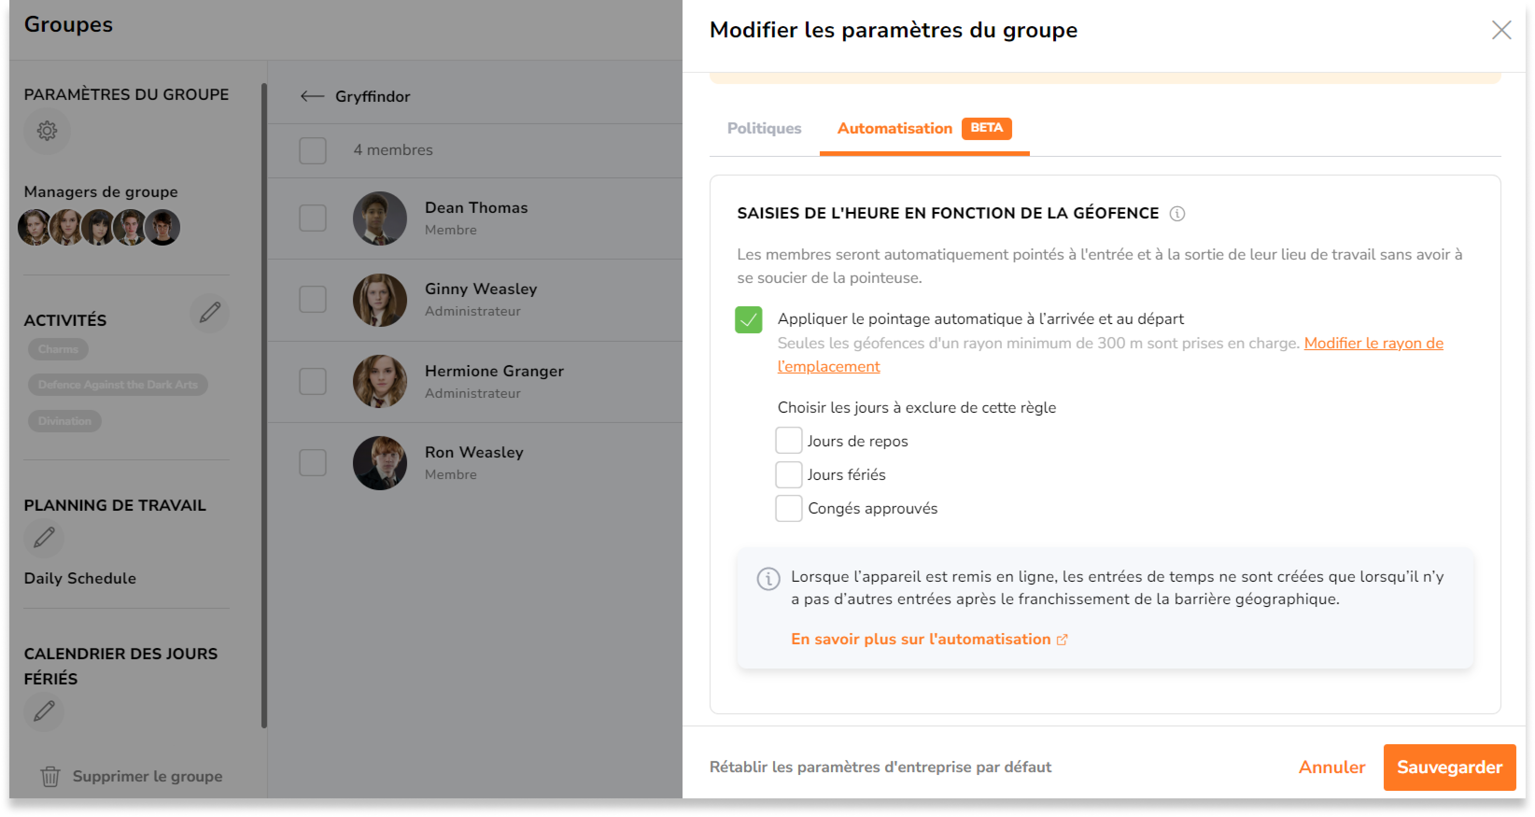Click the Annuler button
The height and width of the screenshot is (817, 1535).
pos(1332,767)
